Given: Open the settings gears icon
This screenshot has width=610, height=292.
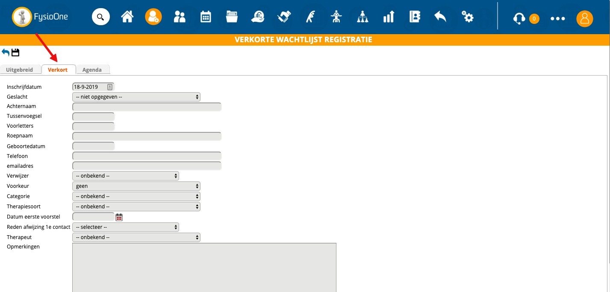Looking at the screenshot, I should 467,17.
